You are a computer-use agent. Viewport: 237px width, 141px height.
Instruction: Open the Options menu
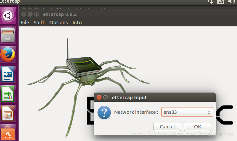click(x=59, y=23)
